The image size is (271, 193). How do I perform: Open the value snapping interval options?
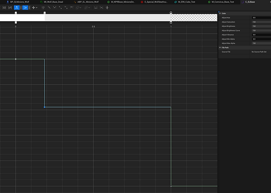click(29, 7)
